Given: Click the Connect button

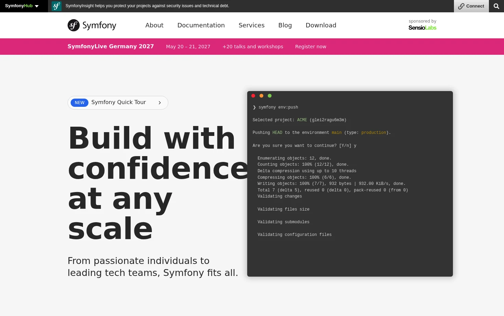Looking at the screenshot, I should (471, 6).
